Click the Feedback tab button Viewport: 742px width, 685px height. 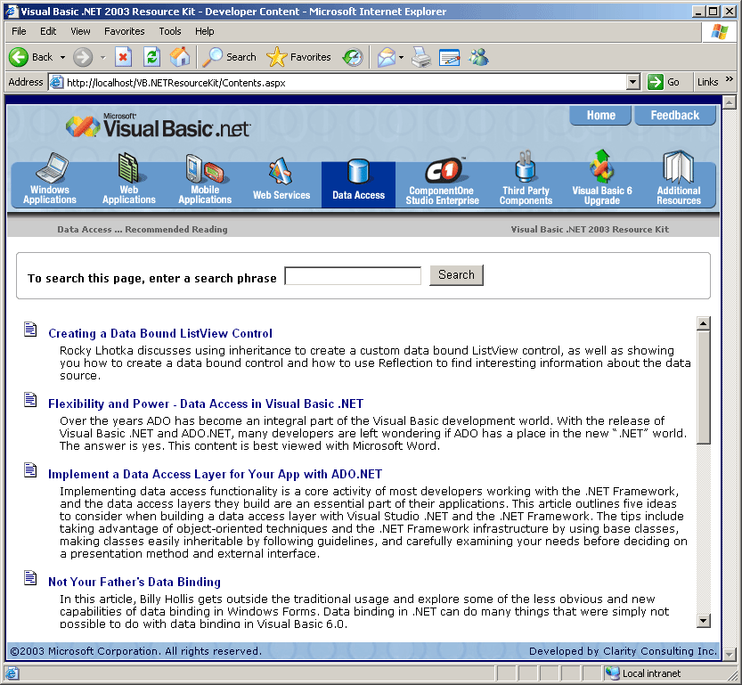click(675, 116)
